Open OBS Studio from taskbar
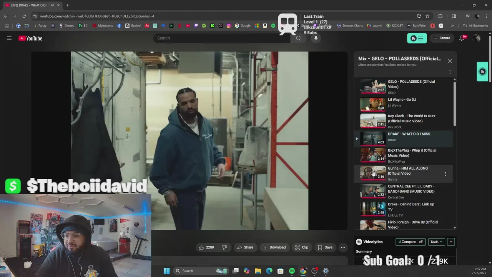The image size is (492, 277). click(x=314, y=271)
